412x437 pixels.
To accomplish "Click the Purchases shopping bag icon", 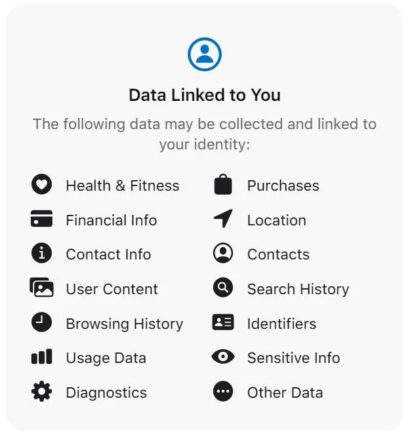I will pos(223,184).
